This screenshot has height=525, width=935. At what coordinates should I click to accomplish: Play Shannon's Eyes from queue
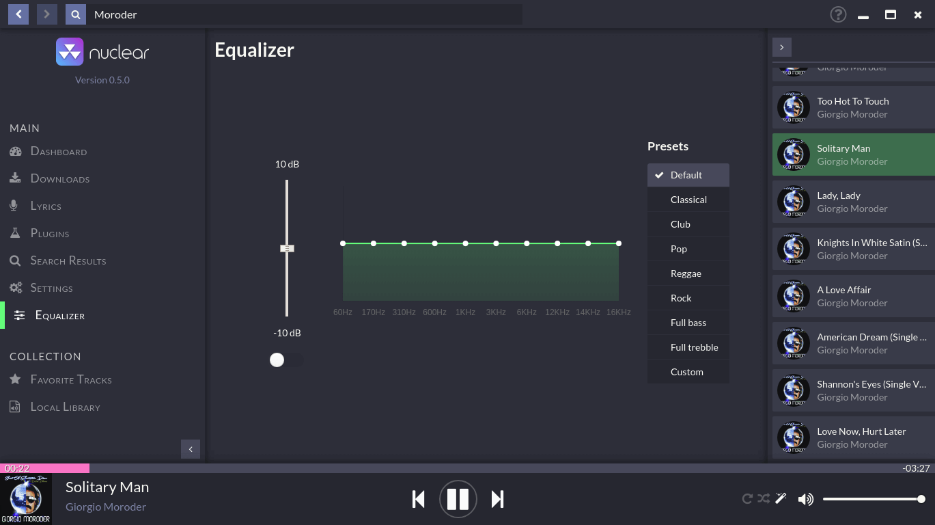(x=853, y=390)
